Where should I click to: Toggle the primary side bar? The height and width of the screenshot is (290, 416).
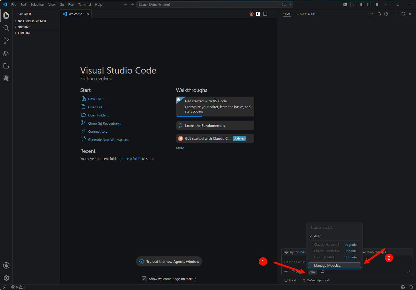coord(362,4)
